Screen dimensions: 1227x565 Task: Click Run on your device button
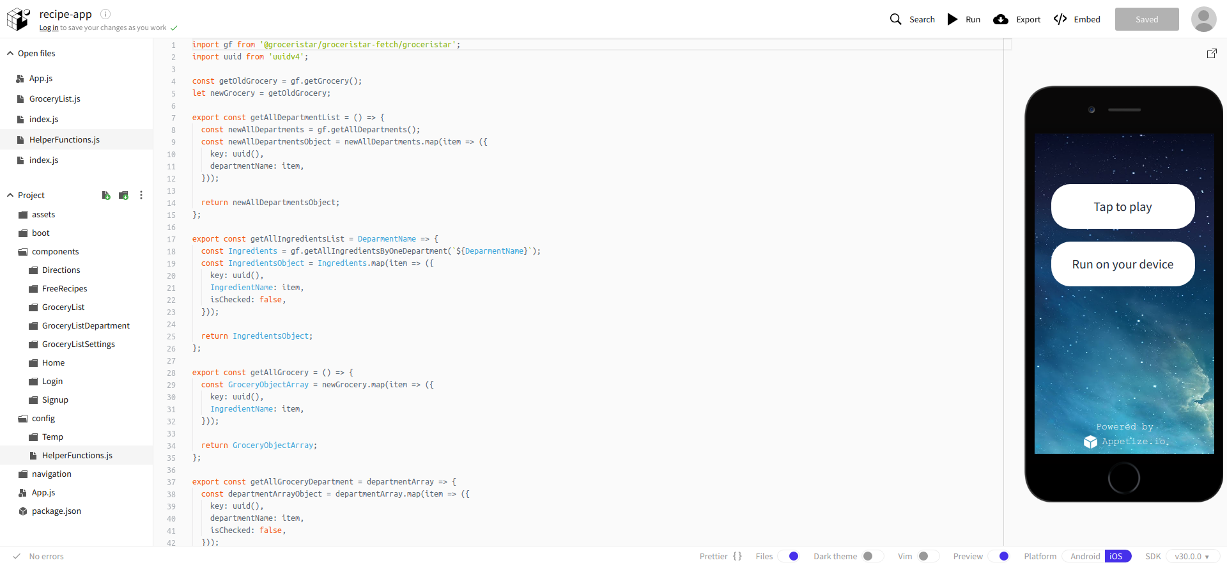click(1123, 264)
